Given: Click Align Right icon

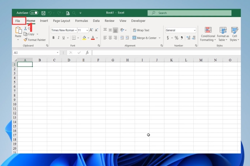Looking at the screenshot, I should coord(115,38).
